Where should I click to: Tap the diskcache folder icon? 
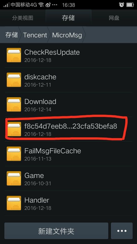14,80
